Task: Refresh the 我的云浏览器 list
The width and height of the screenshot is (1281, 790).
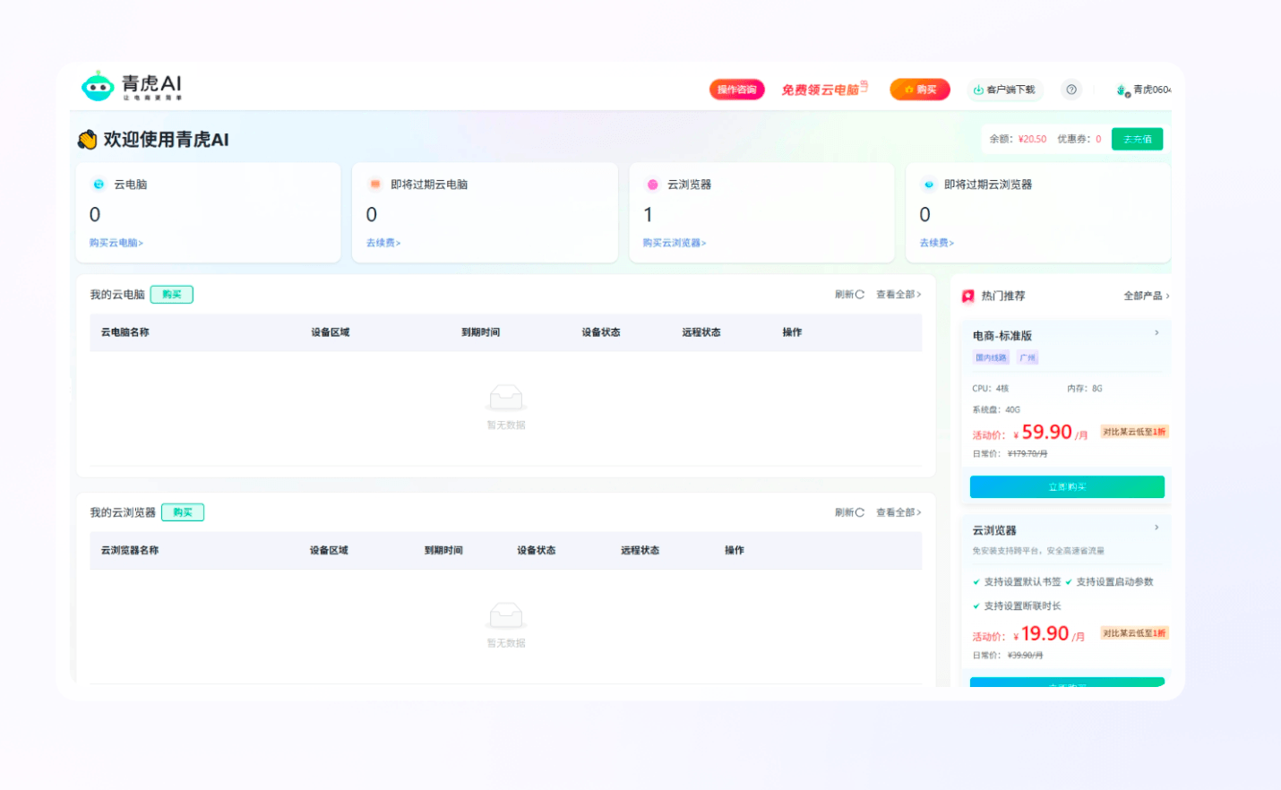Action: (x=849, y=513)
